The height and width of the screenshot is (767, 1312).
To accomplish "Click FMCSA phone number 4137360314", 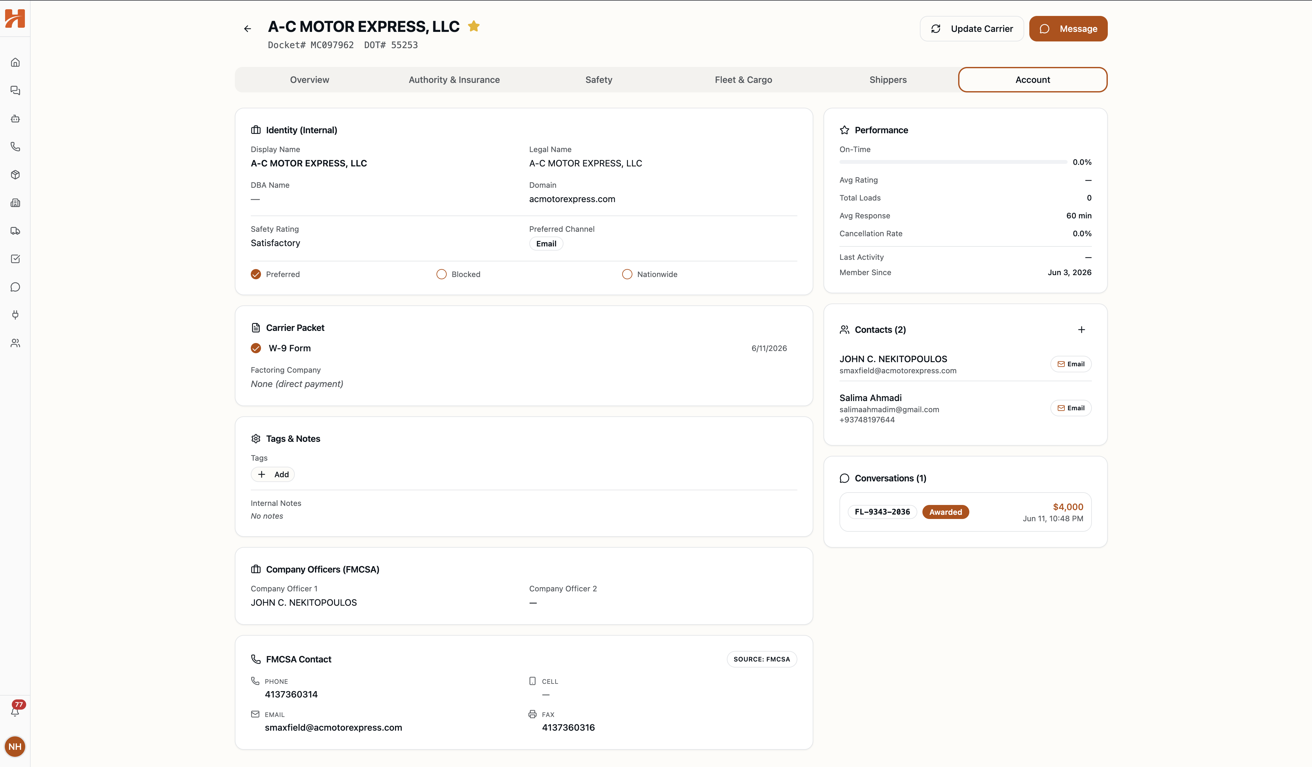I will pos(291,695).
